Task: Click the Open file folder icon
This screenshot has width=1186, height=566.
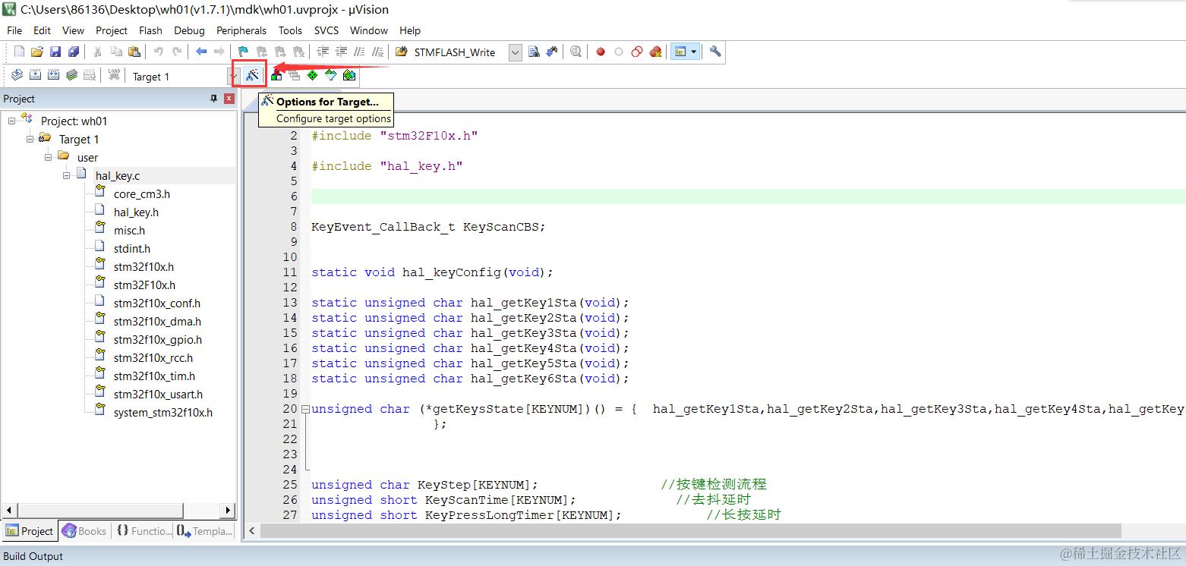Action: click(37, 52)
